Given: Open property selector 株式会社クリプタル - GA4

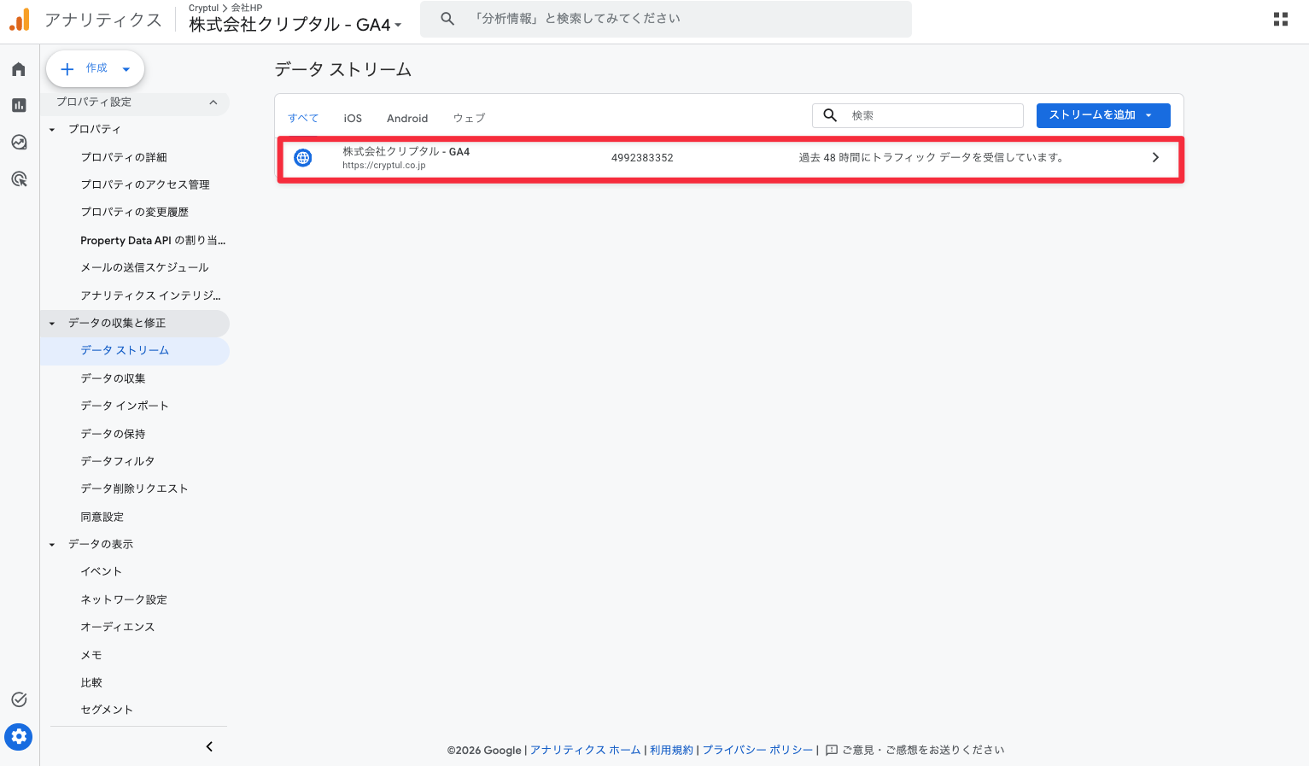Looking at the screenshot, I should point(295,25).
